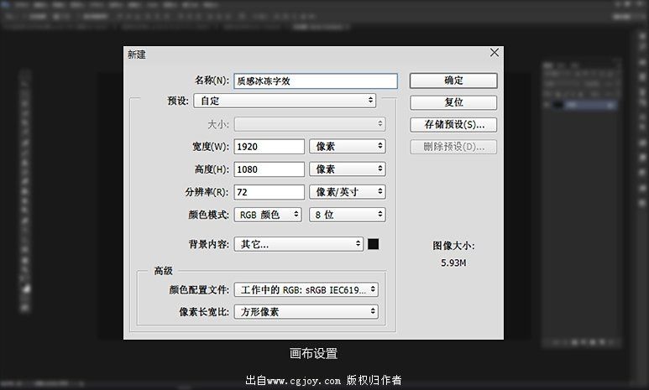The image size is (649, 390).
Task: Open the 颜色配置文件 dropdown
Action: 306,289
